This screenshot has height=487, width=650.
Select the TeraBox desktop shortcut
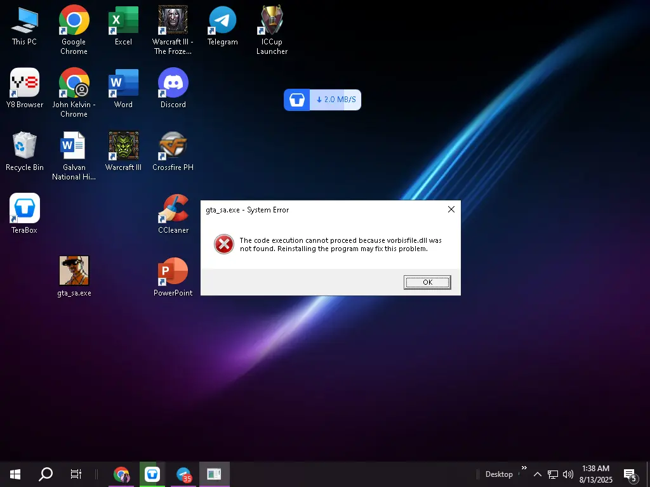tap(25, 214)
